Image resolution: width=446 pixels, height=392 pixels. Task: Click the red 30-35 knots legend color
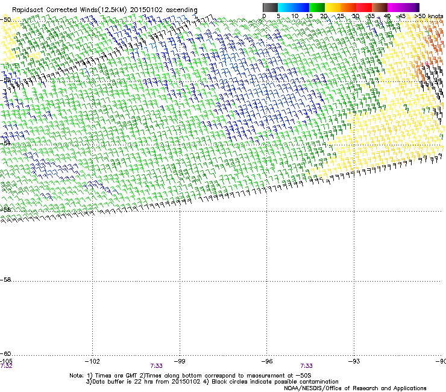(364, 7)
